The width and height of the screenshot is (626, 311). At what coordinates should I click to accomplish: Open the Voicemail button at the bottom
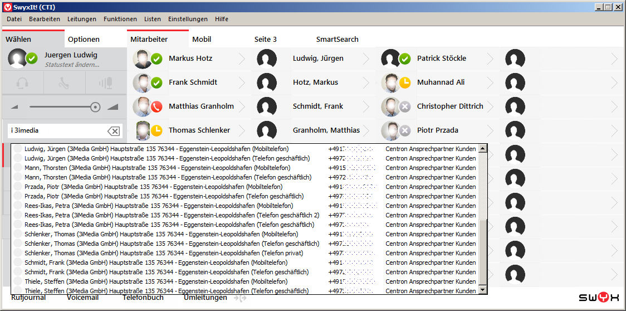tap(82, 298)
